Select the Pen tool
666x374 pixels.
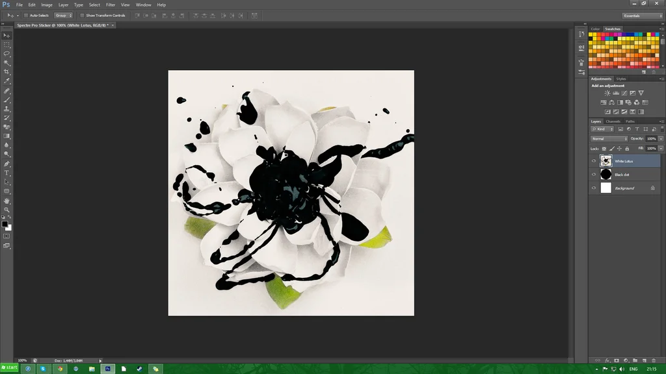[x=7, y=164]
